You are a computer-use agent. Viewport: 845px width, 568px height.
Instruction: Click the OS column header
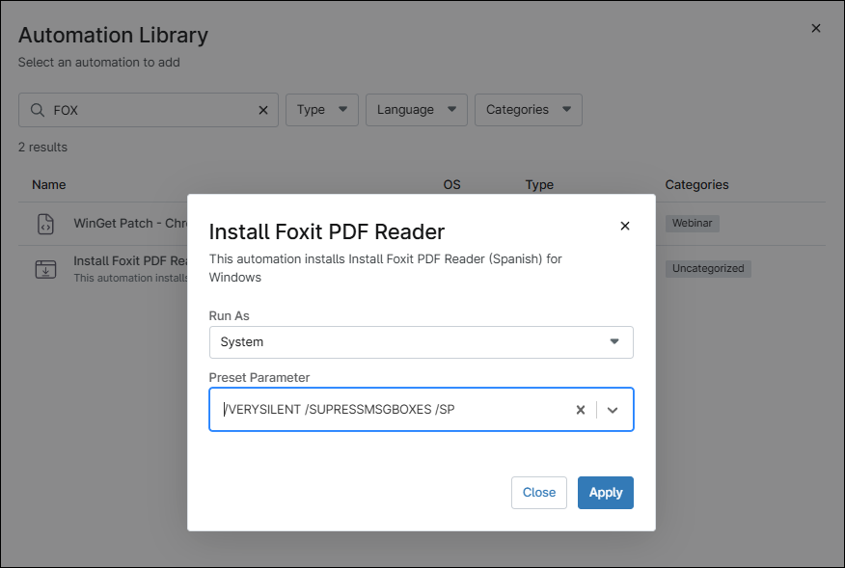[451, 184]
